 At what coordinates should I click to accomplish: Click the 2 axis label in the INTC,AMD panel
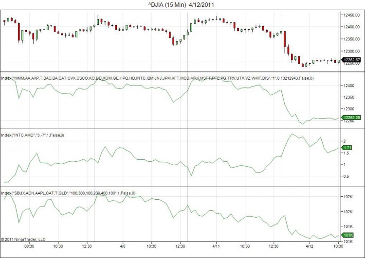[345, 141]
